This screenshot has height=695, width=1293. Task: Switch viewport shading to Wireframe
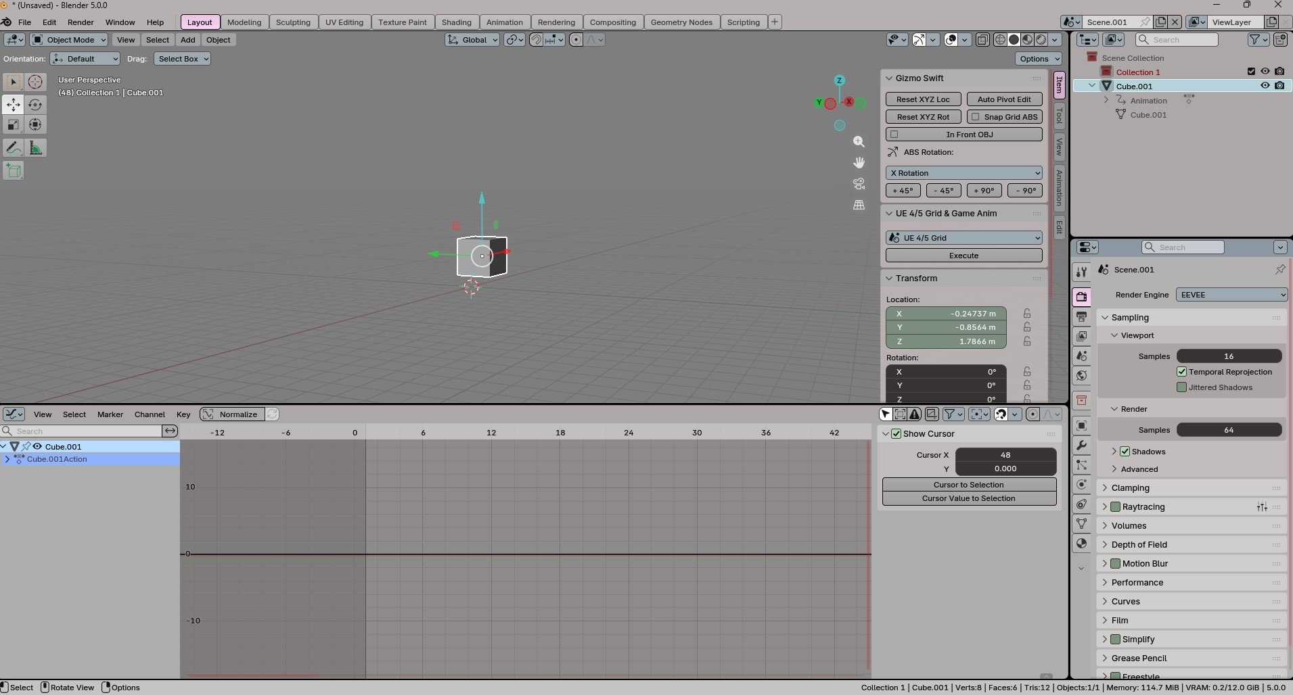click(1000, 40)
